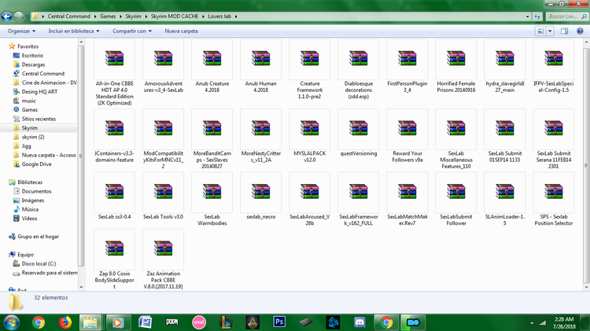Refresh the current folder view

(537, 17)
